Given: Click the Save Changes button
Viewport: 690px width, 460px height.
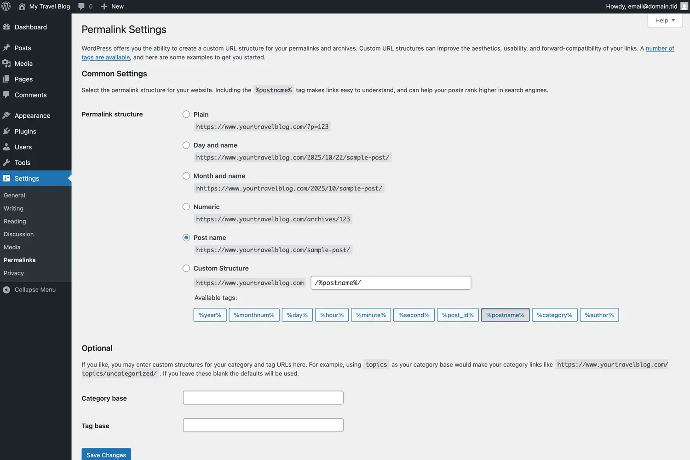Looking at the screenshot, I should 106,454.
